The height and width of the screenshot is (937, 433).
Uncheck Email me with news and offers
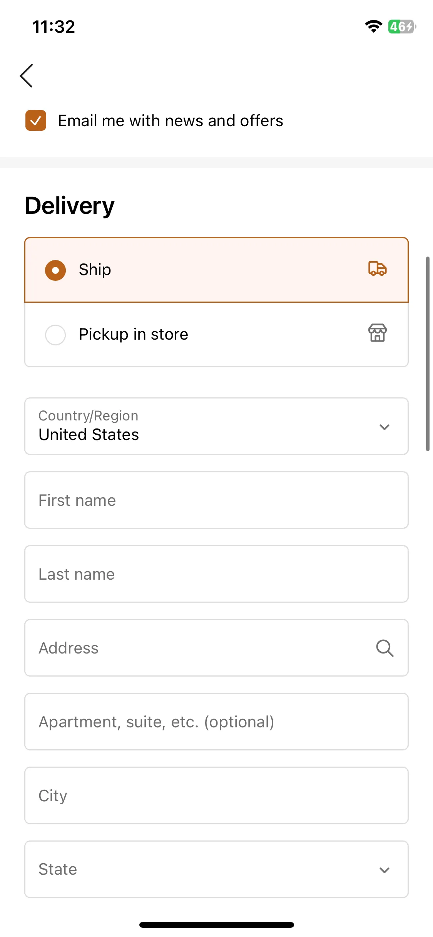[36, 120]
